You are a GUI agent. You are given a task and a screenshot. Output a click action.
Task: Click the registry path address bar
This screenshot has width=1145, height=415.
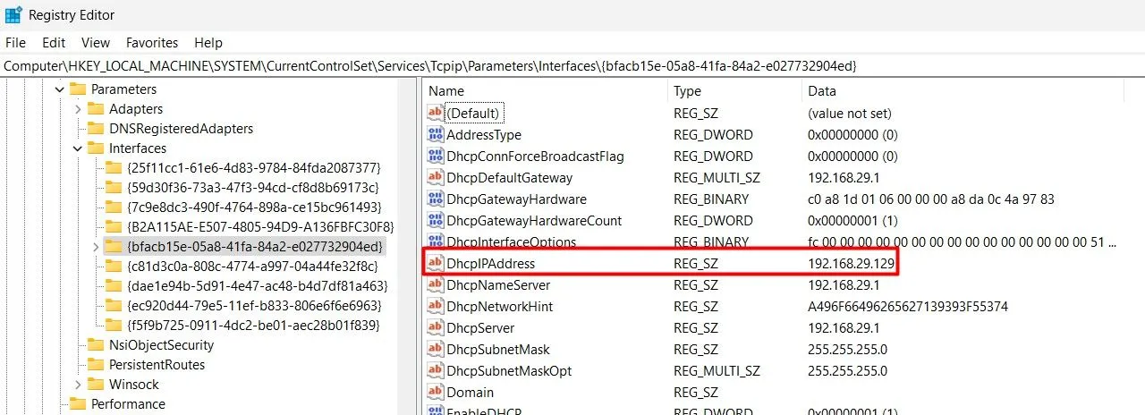tap(572, 66)
